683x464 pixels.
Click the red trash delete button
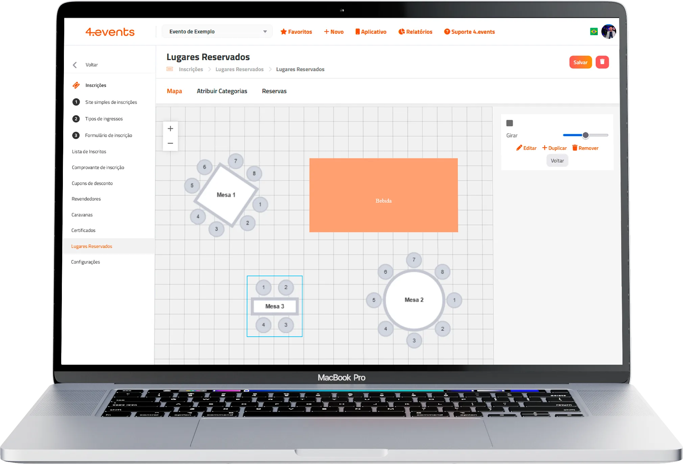tap(602, 62)
